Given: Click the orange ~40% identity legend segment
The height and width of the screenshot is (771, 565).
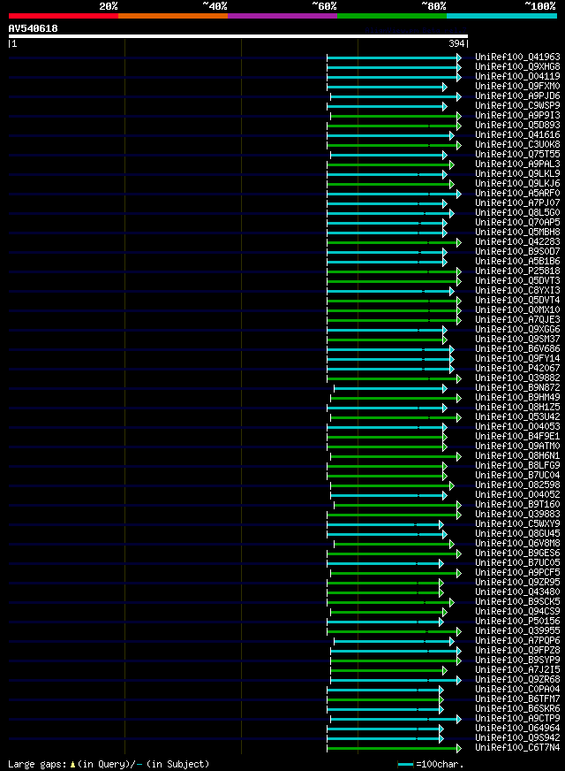Looking at the screenshot, I should pos(173,16).
